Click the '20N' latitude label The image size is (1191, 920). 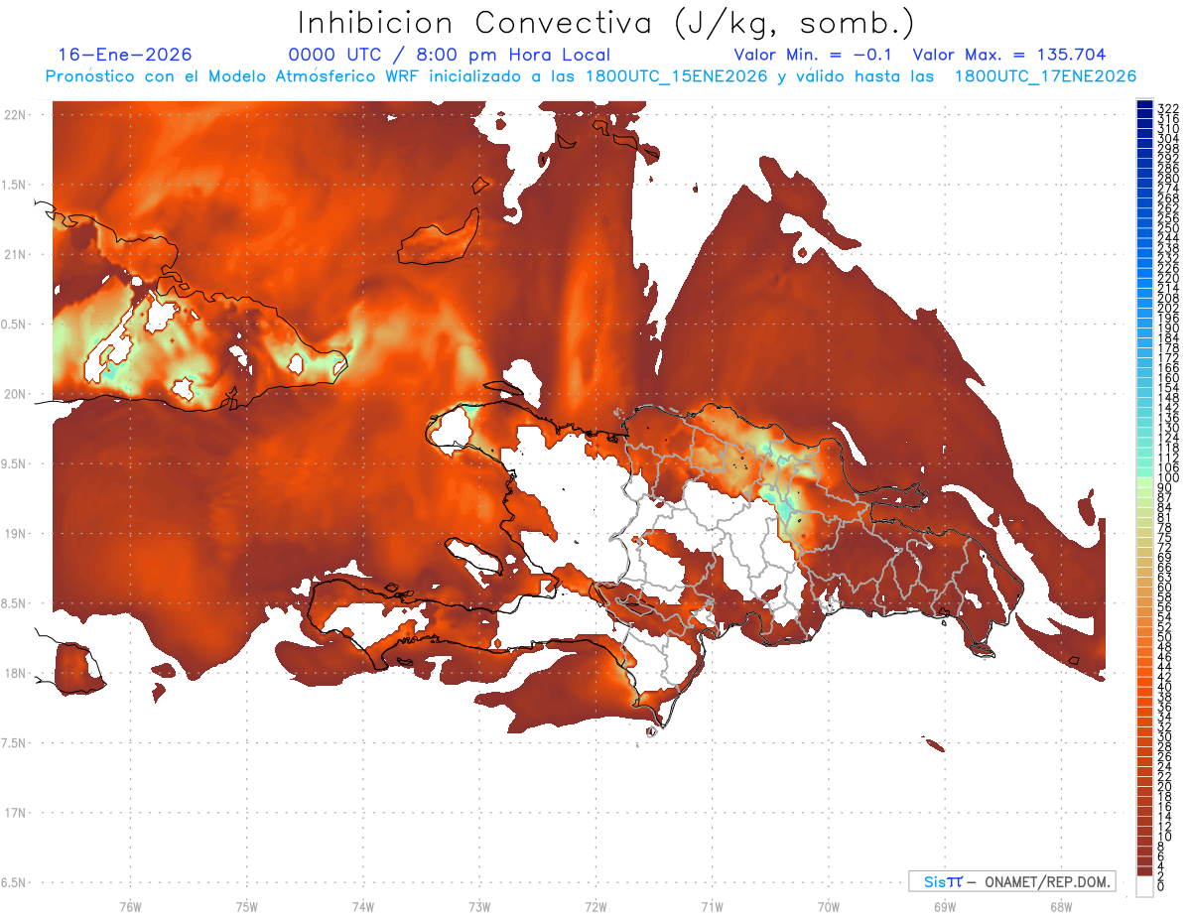tap(15, 394)
